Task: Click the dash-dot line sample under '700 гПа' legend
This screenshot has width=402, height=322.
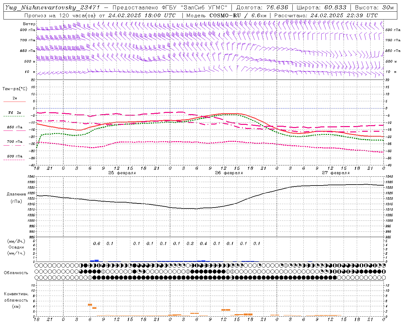Action: tap(14, 145)
